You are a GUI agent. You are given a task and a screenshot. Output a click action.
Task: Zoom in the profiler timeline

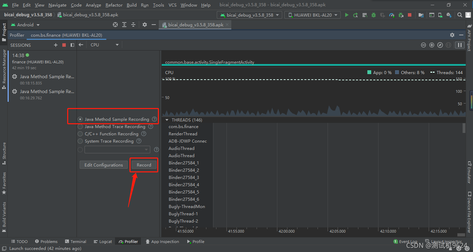[x=432, y=45]
